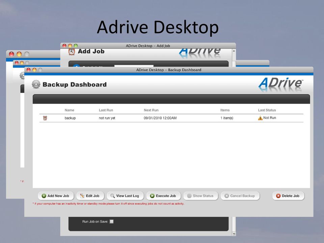Image resolution: width=324 pixels, height=243 pixels.
Task: Minimize the Backup Dashboard window with the yellow button
Action: click(34, 70)
